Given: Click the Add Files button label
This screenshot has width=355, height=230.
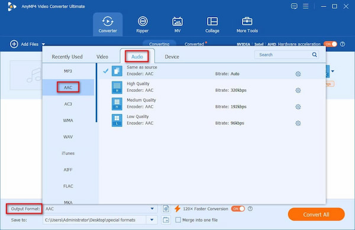Looking at the screenshot, I should point(30,44).
